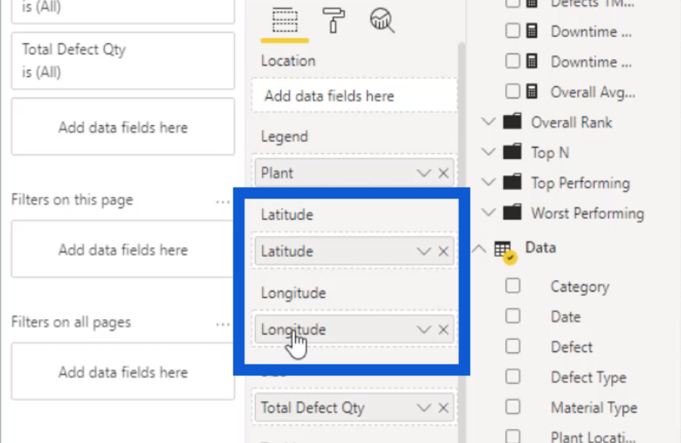Image resolution: width=681 pixels, height=443 pixels.
Task: Check the Category field checkbox
Action: pos(512,285)
